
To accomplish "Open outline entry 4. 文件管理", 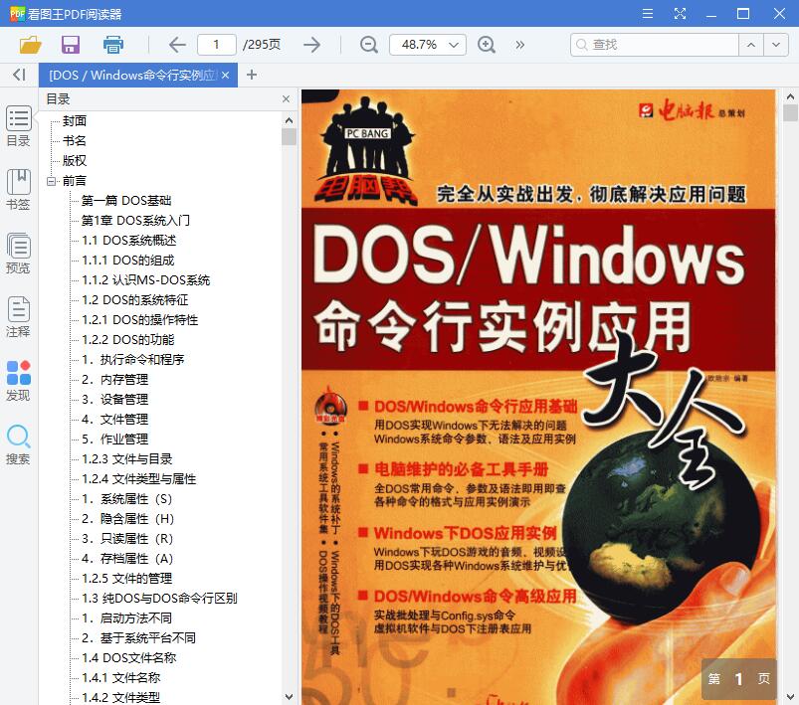I will tap(115, 420).
